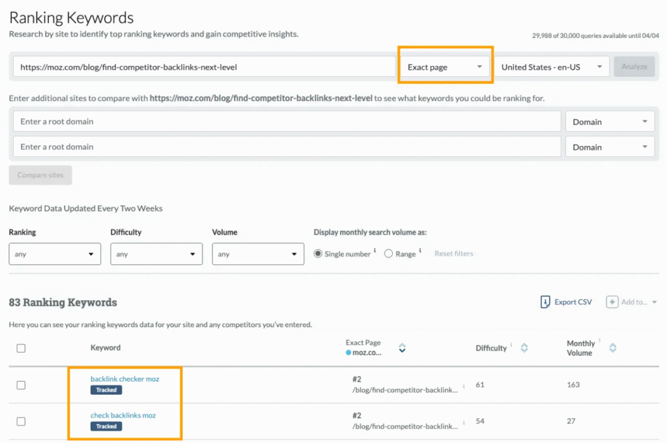Click the Reset filters link
This screenshot has height=443, width=667.
tap(453, 253)
